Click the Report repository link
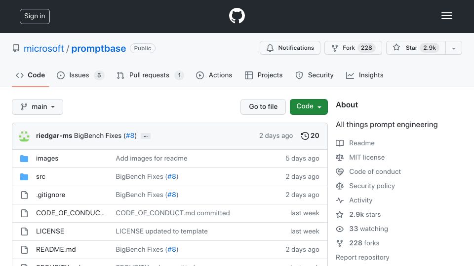474x266 pixels. (x=362, y=257)
